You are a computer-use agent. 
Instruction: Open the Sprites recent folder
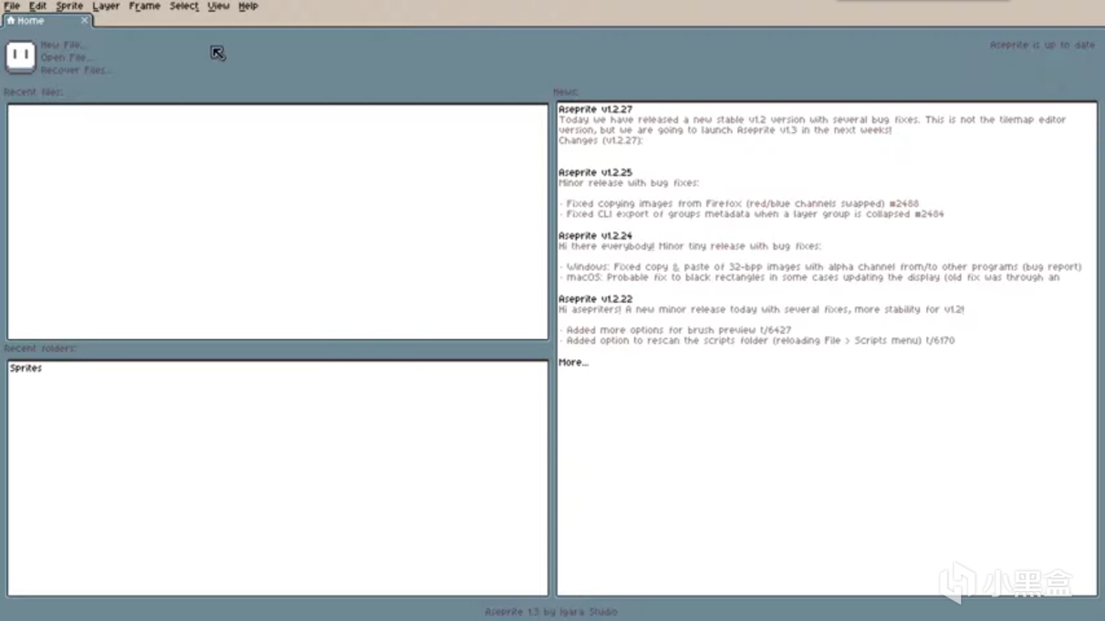click(26, 368)
